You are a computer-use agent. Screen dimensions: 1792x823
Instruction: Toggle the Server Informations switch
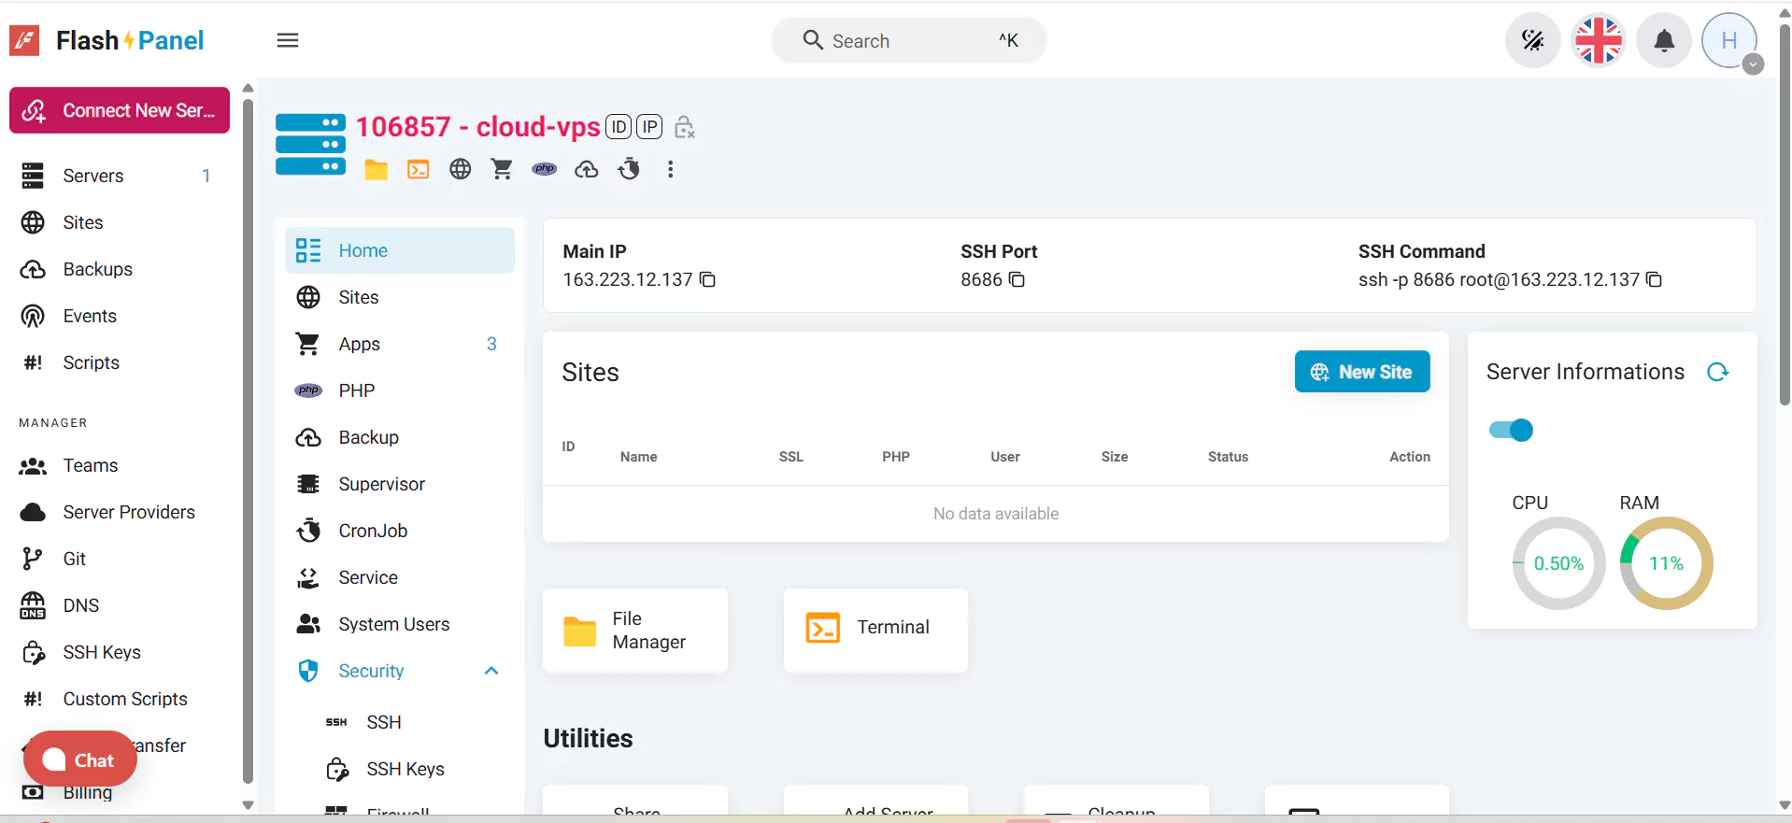tap(1511, 430)
